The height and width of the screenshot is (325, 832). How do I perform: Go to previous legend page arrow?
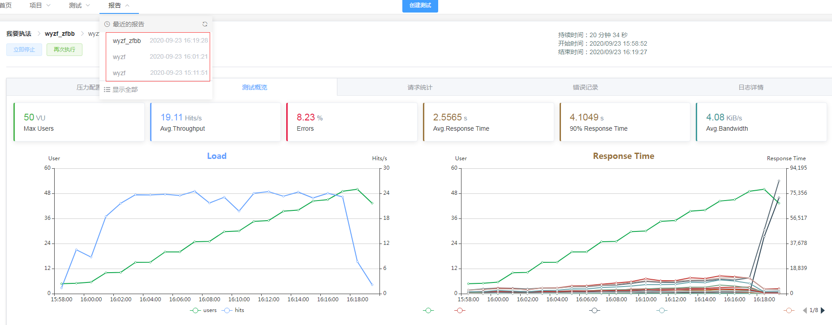click(x=805, y=310)
